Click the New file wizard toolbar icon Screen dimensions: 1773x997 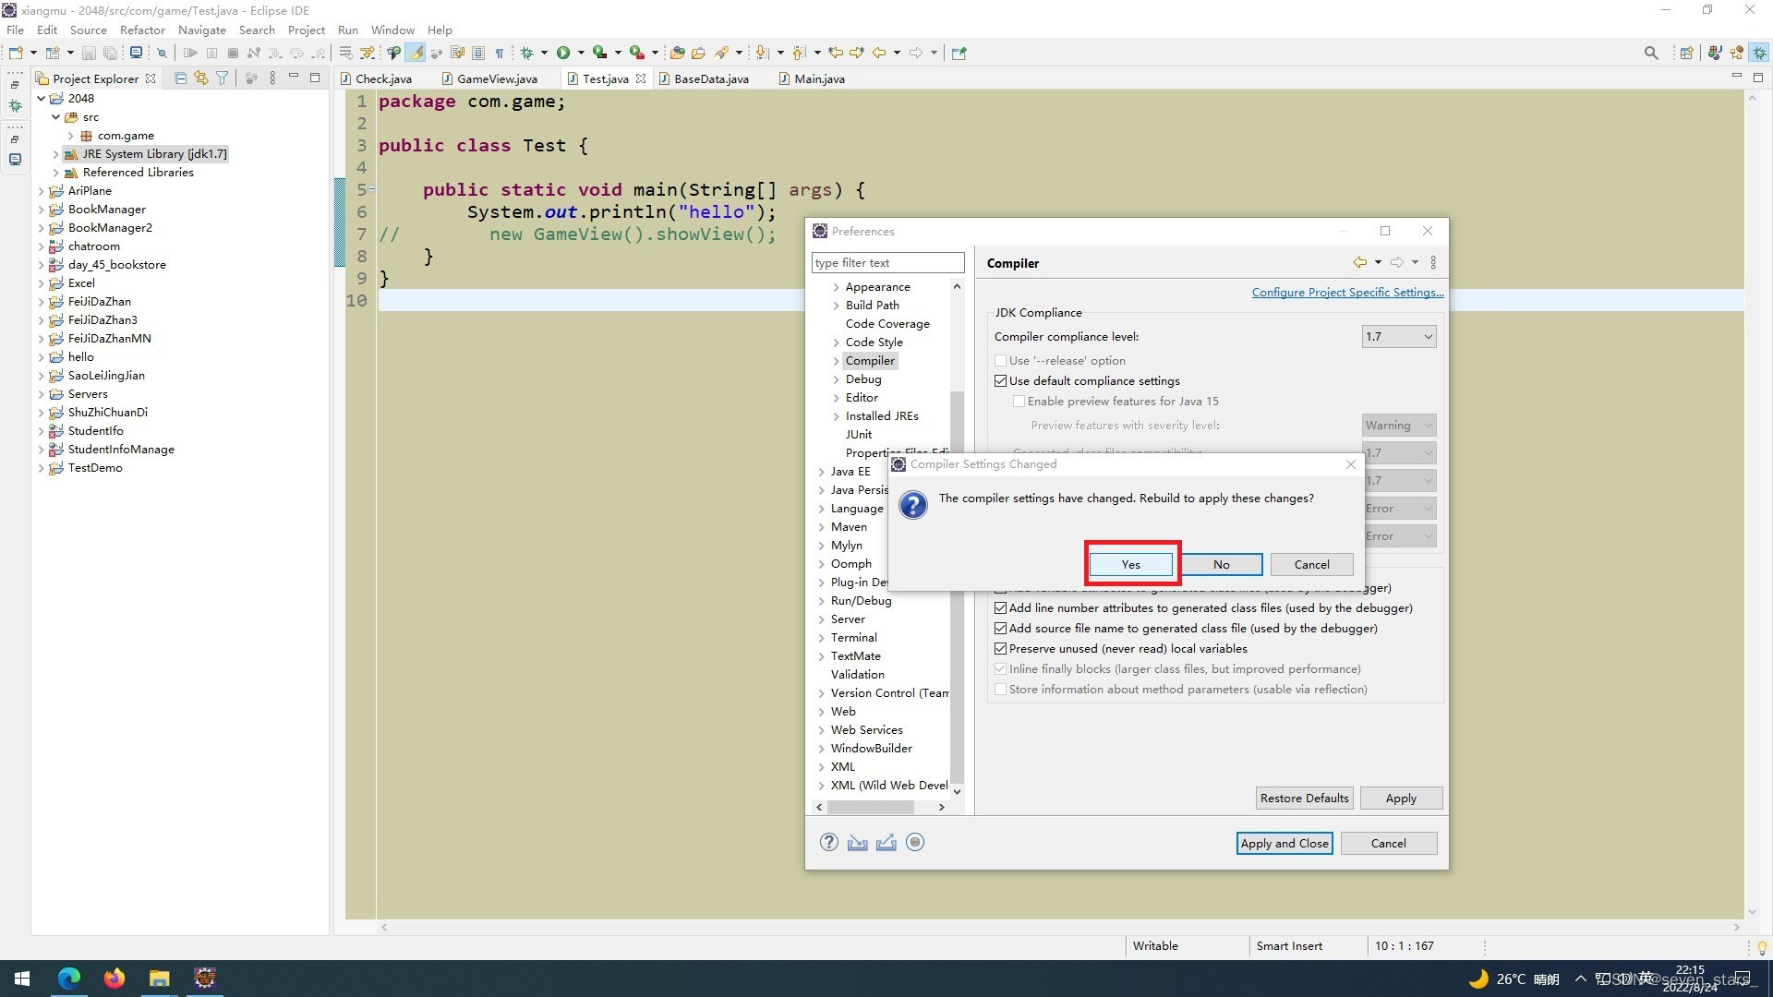[x=16, y=53]
